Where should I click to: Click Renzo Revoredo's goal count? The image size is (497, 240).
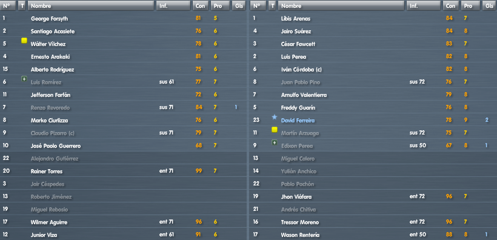click(236, 107)
